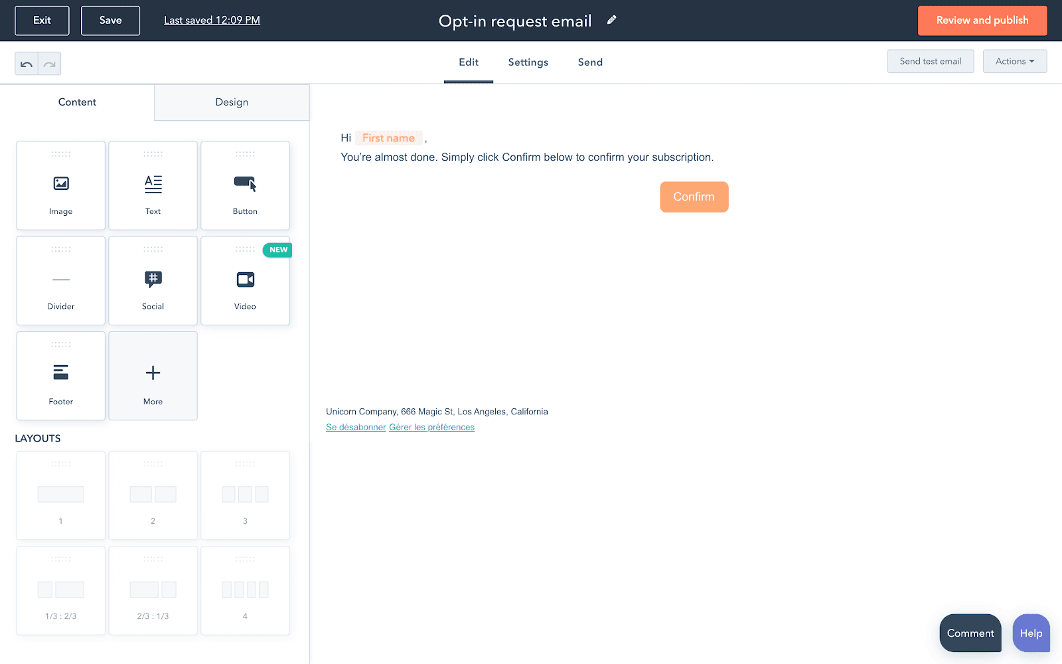Click Review and publish
Image resolution: width=1062 pixels, height=664 pixels.
tap(982, 21)
